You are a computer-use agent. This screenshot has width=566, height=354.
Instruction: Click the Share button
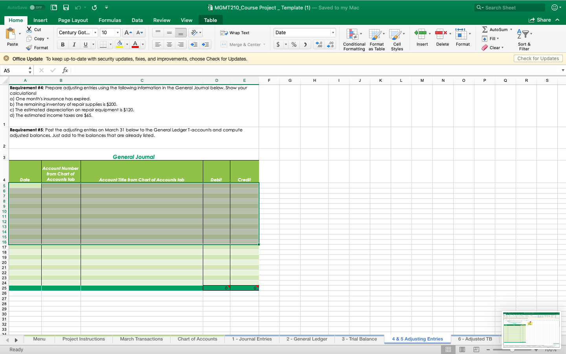point(542,20)
